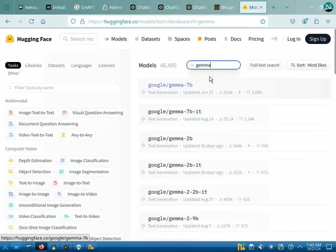Open Spaces in the top navigation

[x=179, y=39]
